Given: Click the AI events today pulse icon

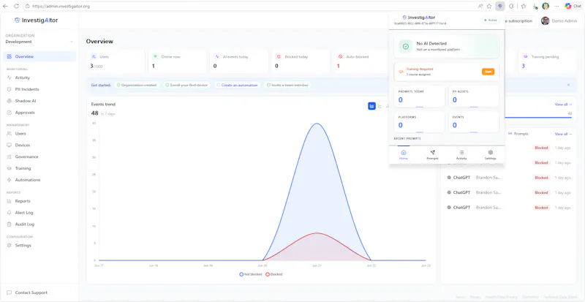Looking at the screenshot, I should coord(216,57).
